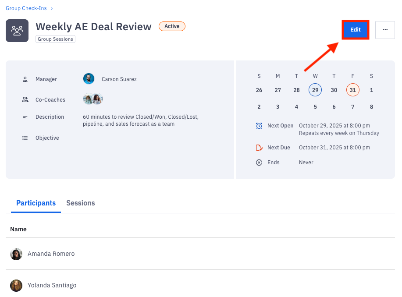Click the Objective list icon
This screenshot has height=297, width=402.
point(25,138)
